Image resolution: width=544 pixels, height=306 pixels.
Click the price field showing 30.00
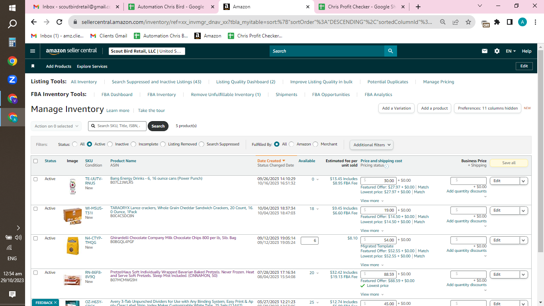(x=378, y=180)
